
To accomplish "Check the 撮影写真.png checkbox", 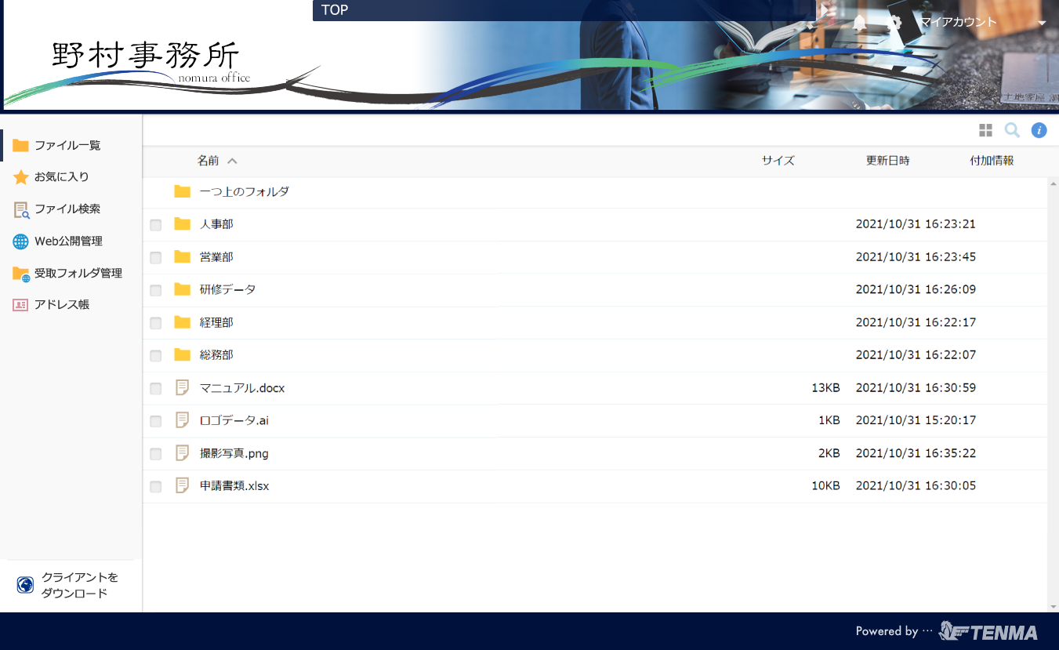I will (x=156, y=454).
